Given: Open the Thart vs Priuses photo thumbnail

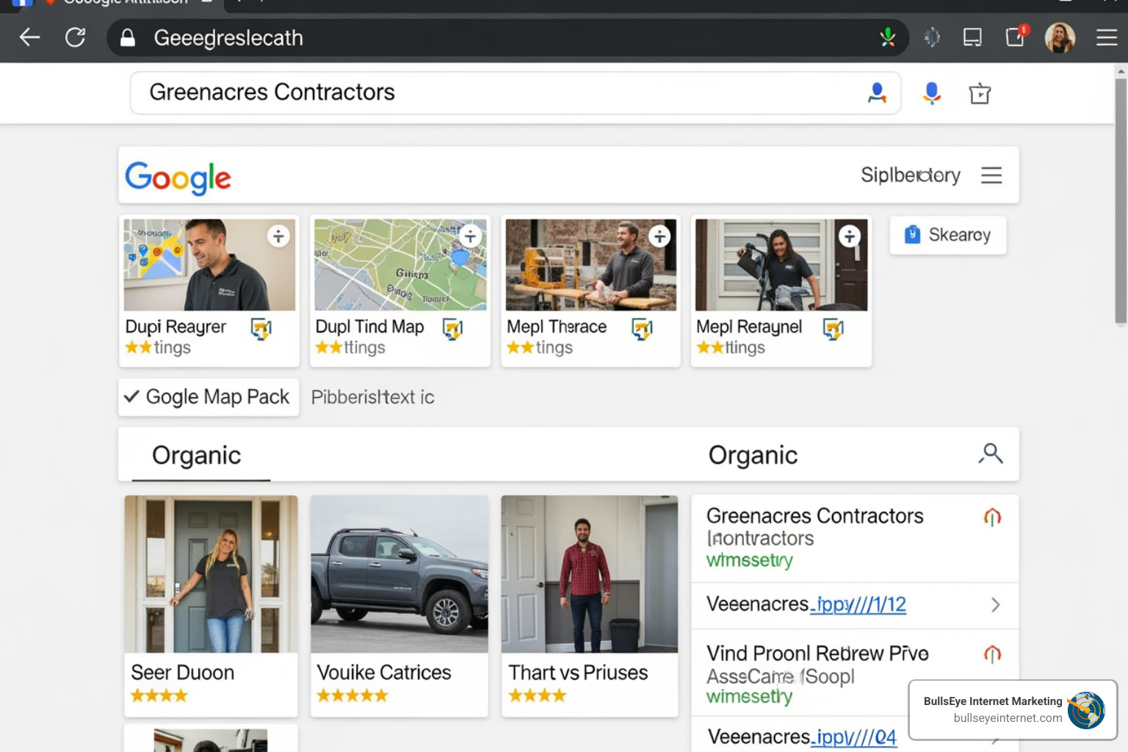Looking at the screenshot, I should (590, 574).
